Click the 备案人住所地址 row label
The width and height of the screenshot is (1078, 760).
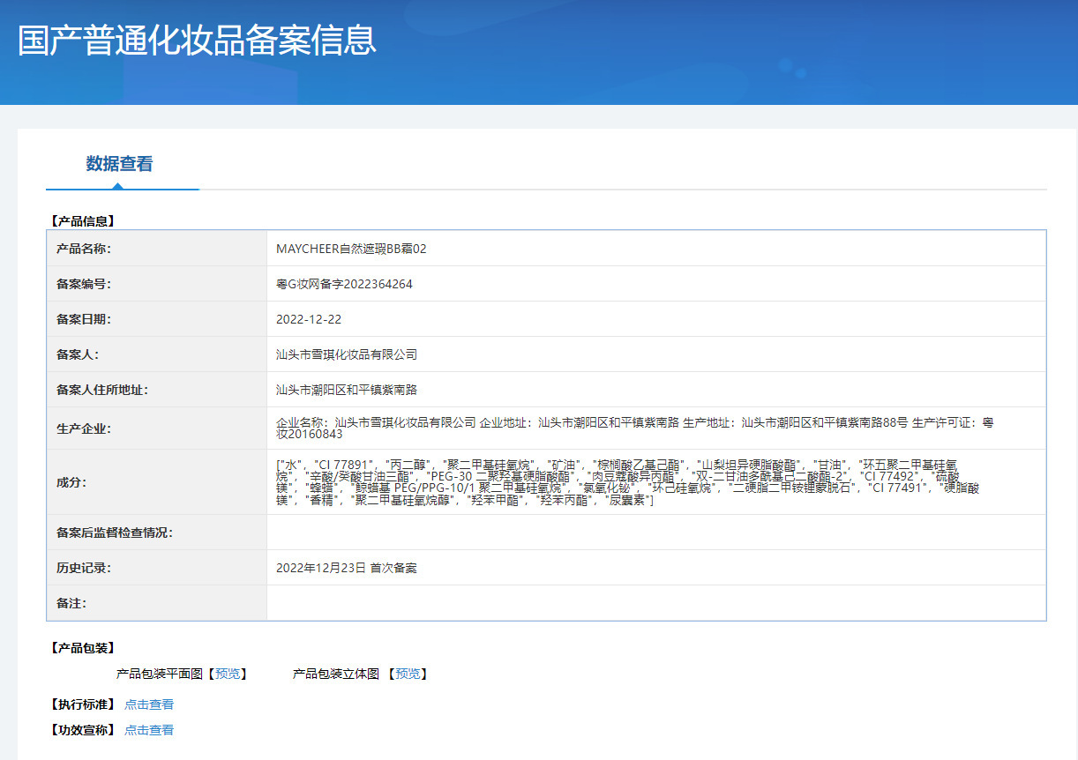coord(101,390)
